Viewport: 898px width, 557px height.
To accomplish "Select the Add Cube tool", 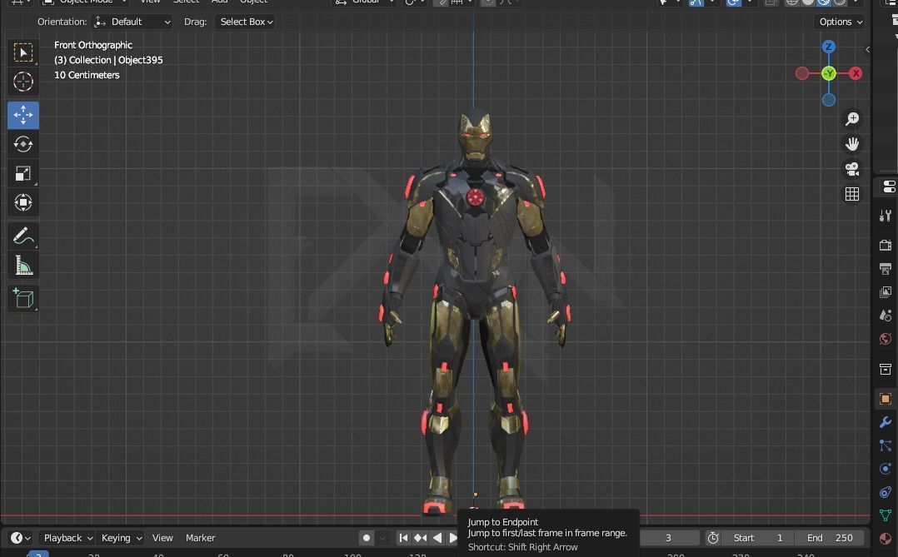I will click(23, 298).
